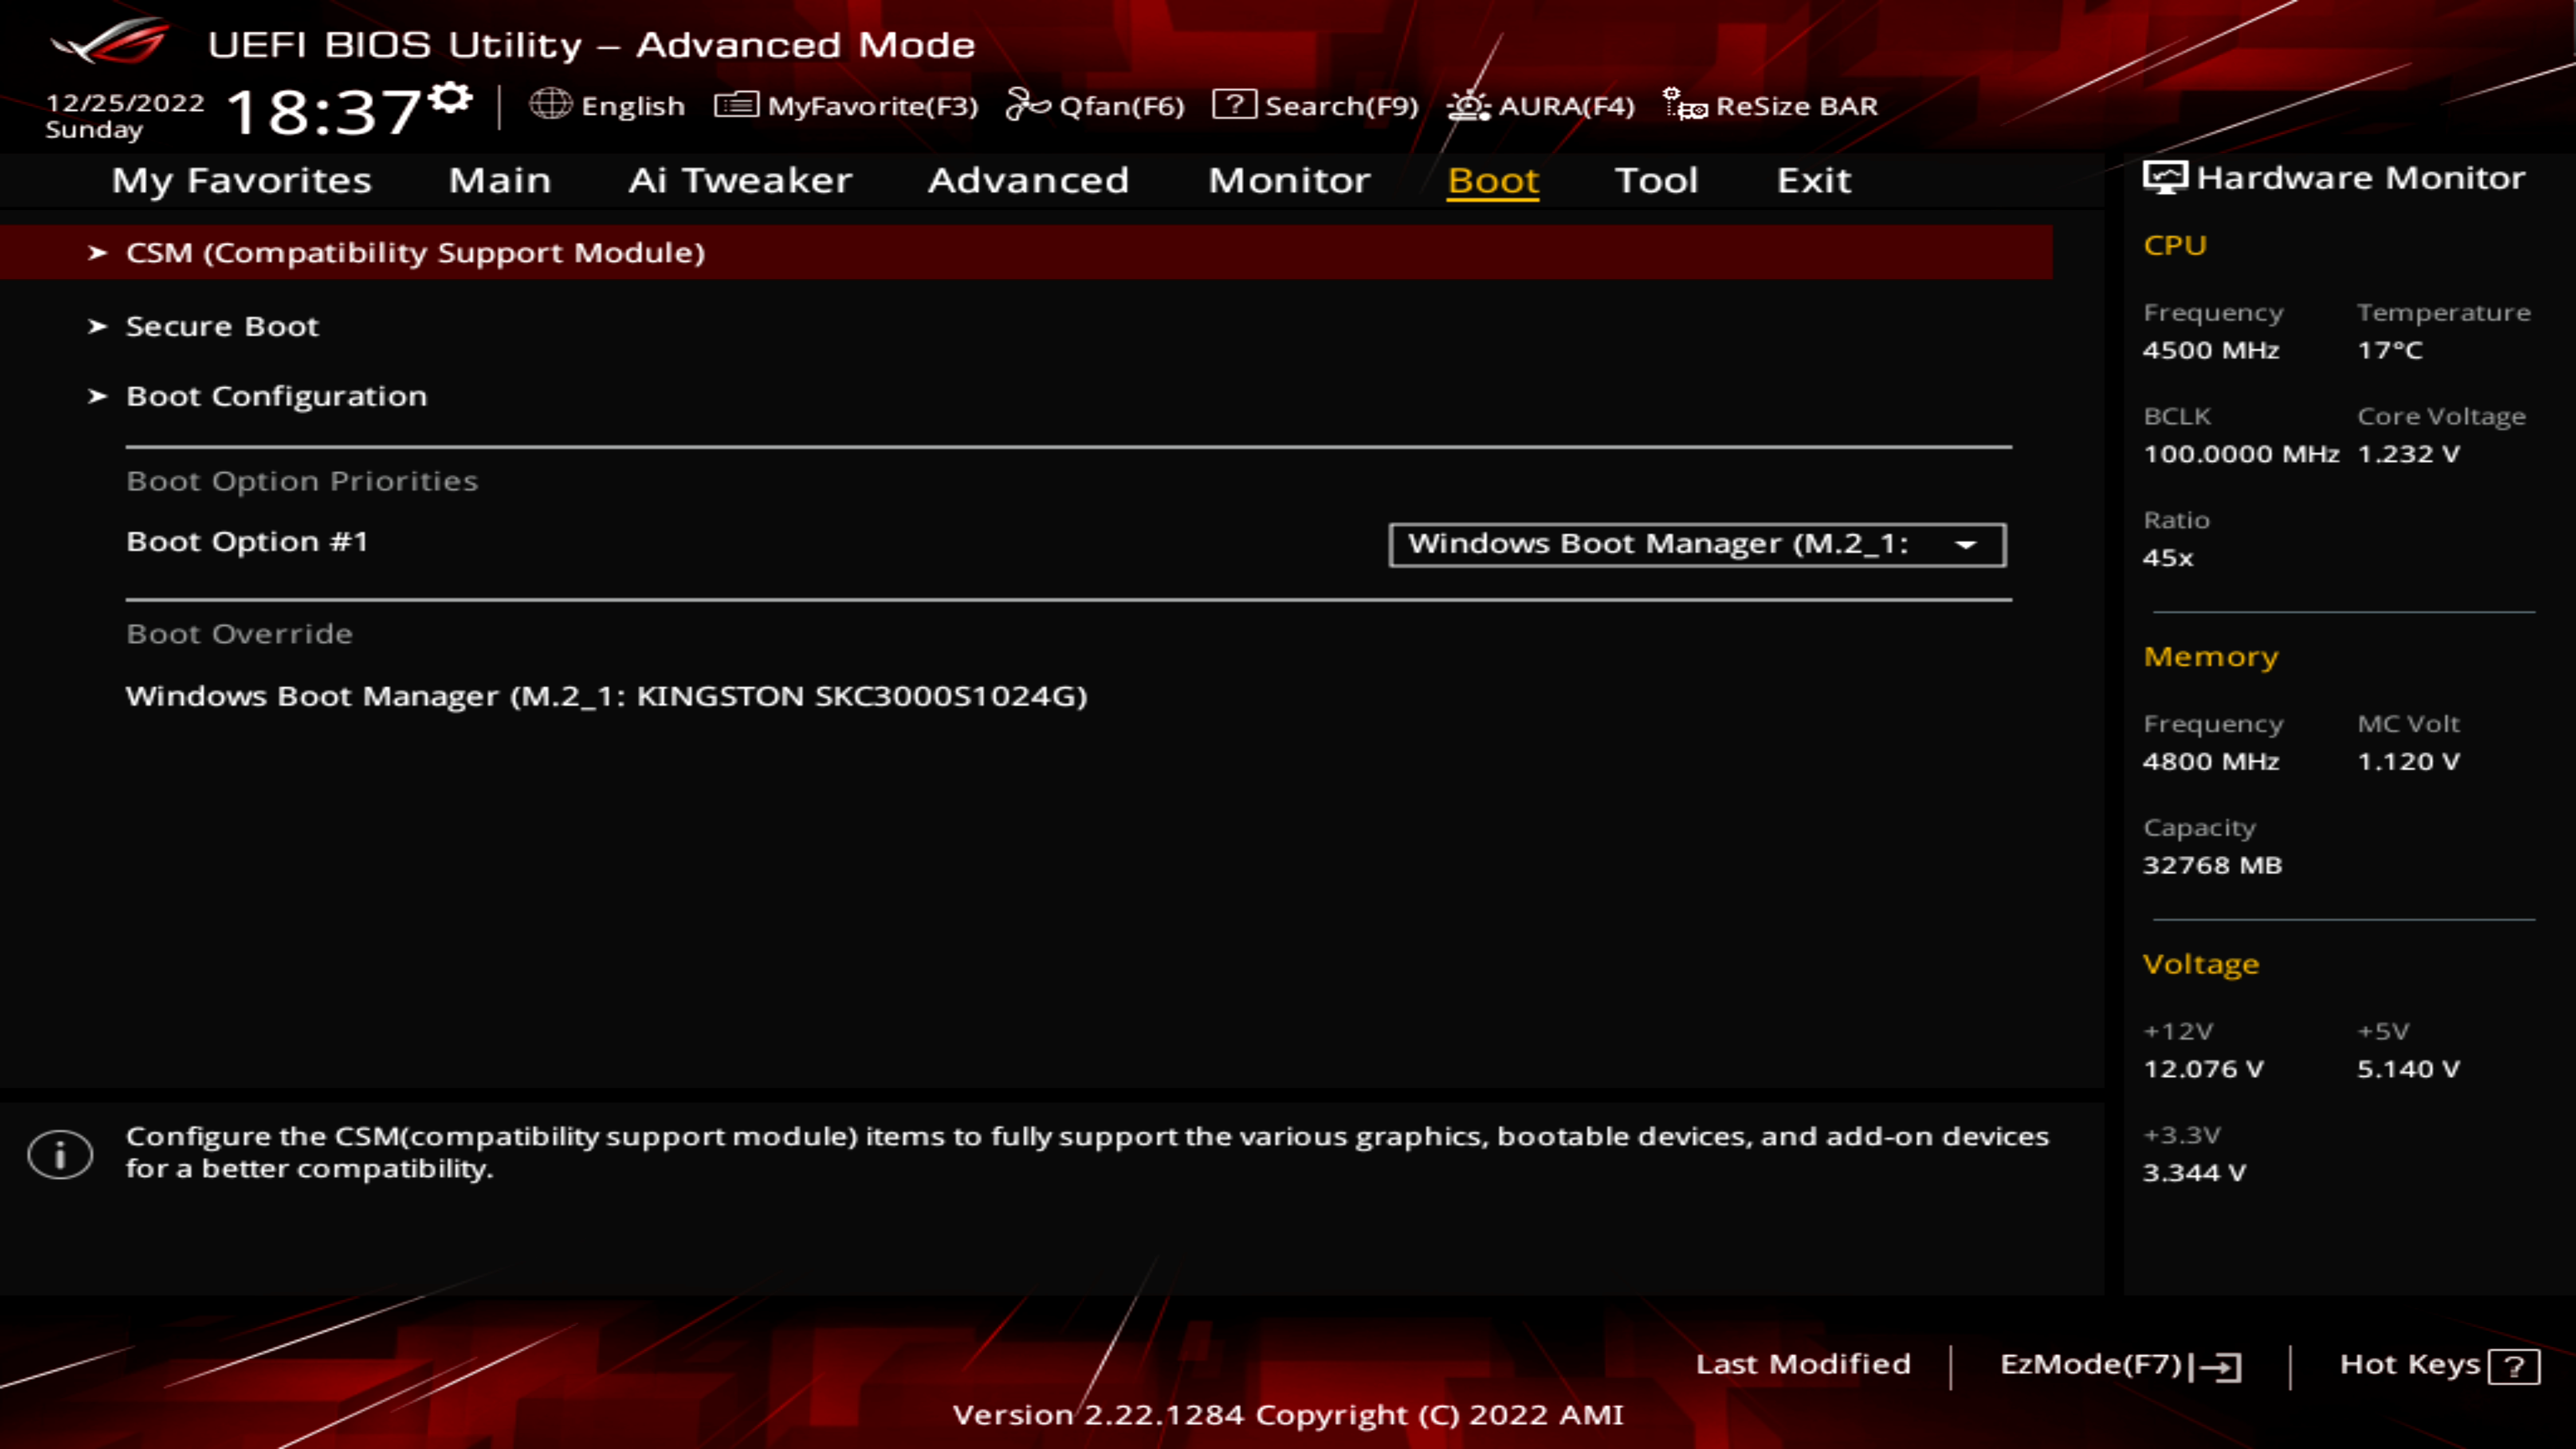Viewport: 2576px width, 1449px height.
Task: Expand the Secure Boot settings section
Action: coord(221,324)
